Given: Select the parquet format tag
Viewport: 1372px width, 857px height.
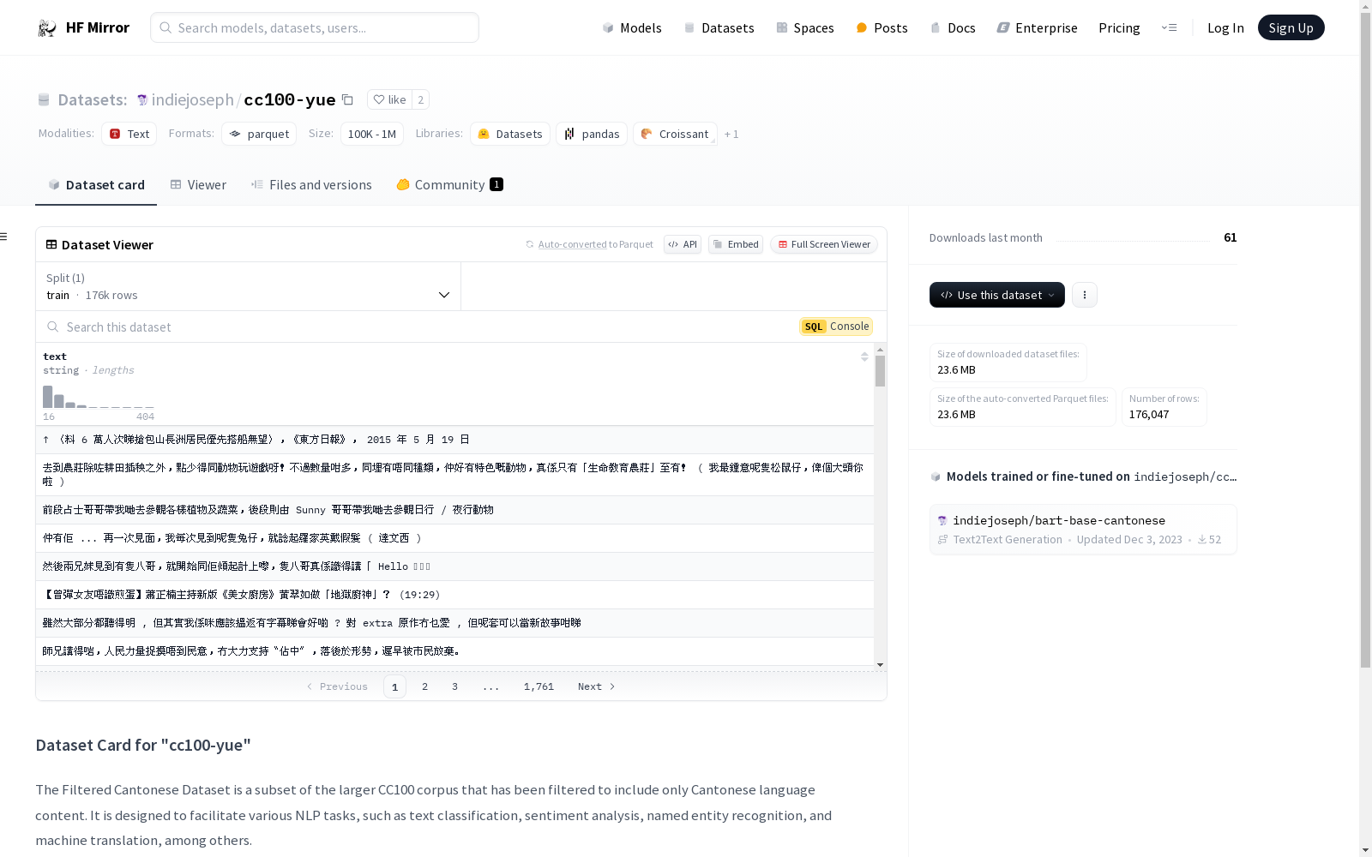Looking at the screenshot, I should point(259,134).
